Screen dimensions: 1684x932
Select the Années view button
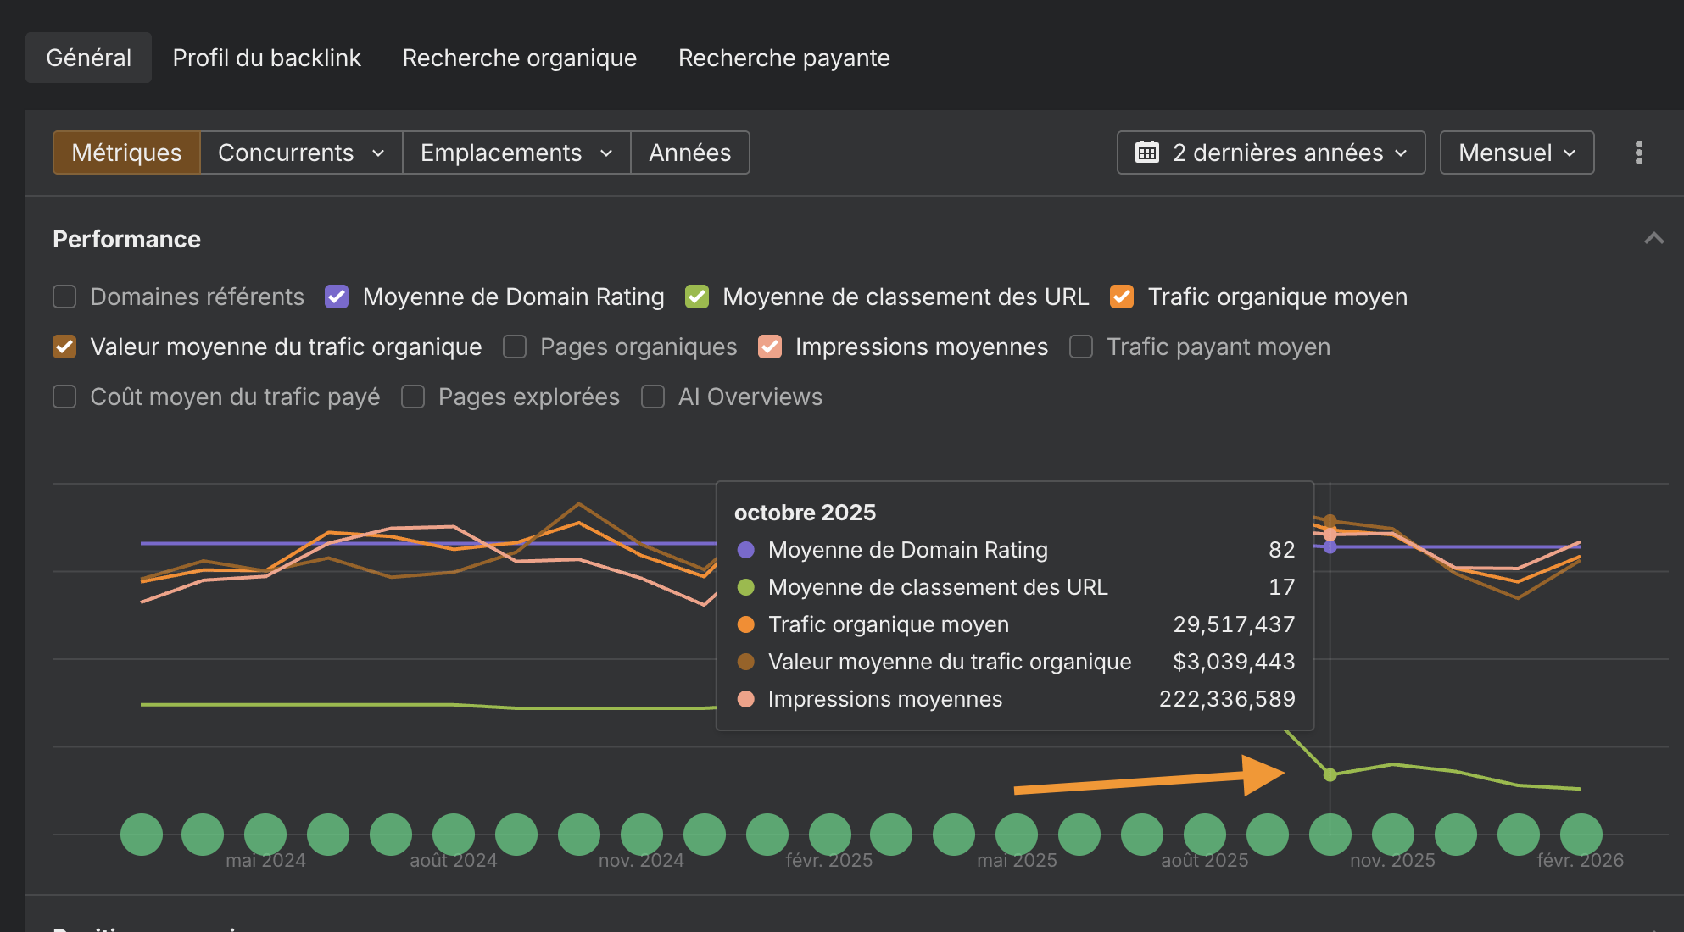pos(689,153)
